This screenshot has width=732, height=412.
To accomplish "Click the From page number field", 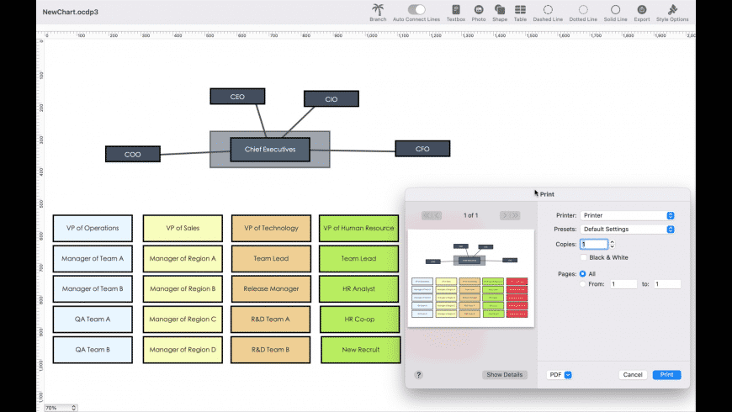I will click(623, 283).
